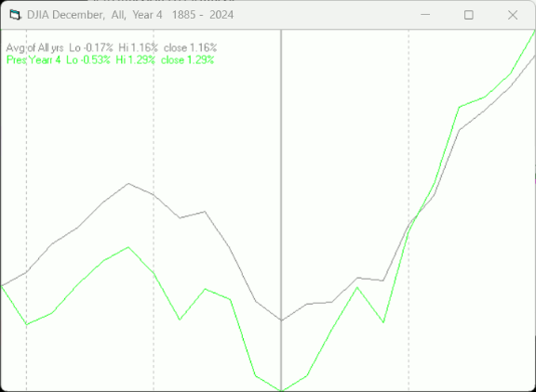Click the 'Avg of All yrs' legend line

pyautogui.click(x=112, y=47)
